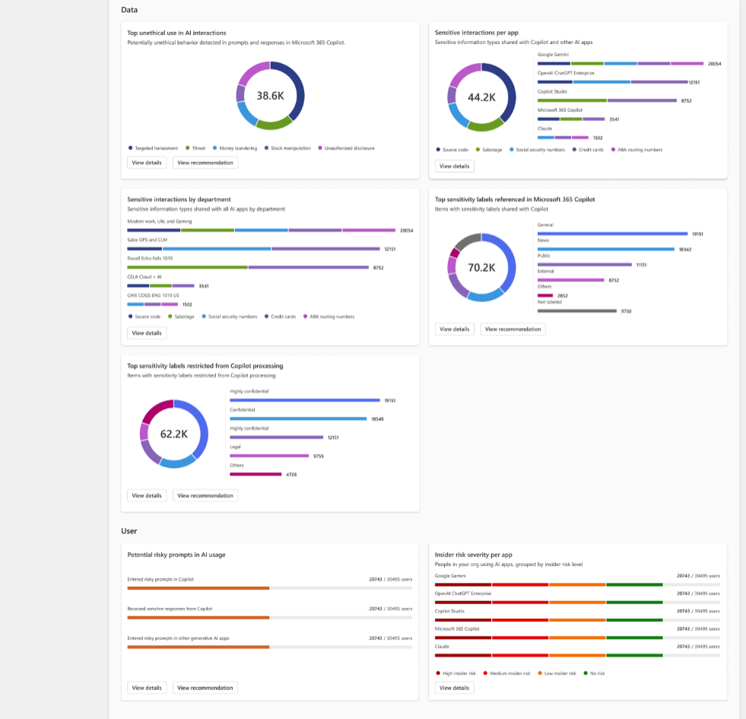The height and width of the screenshot is (719, 746).
Task: View details for labels restricted from Copilot
Action: point(147,495)
